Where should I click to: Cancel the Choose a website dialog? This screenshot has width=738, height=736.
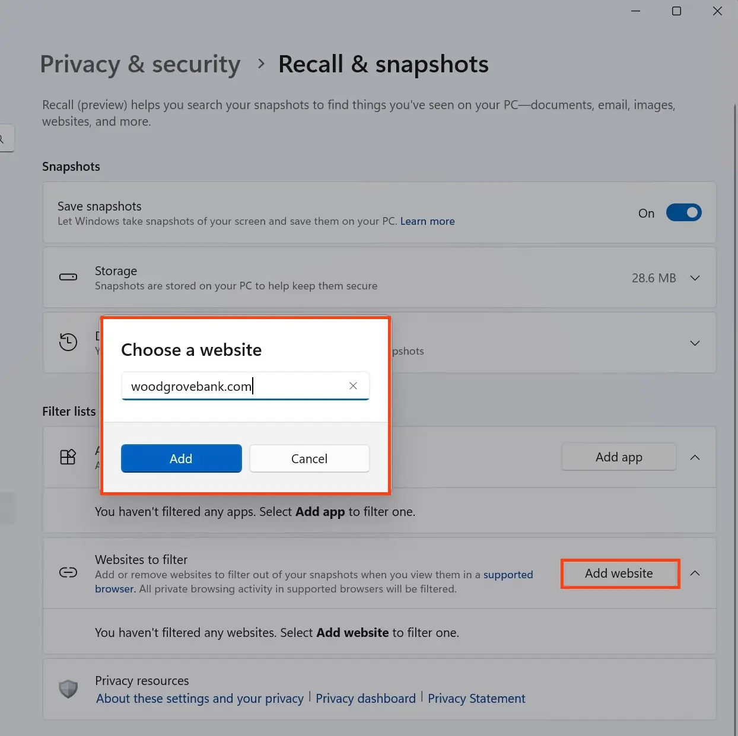point(309,458)
